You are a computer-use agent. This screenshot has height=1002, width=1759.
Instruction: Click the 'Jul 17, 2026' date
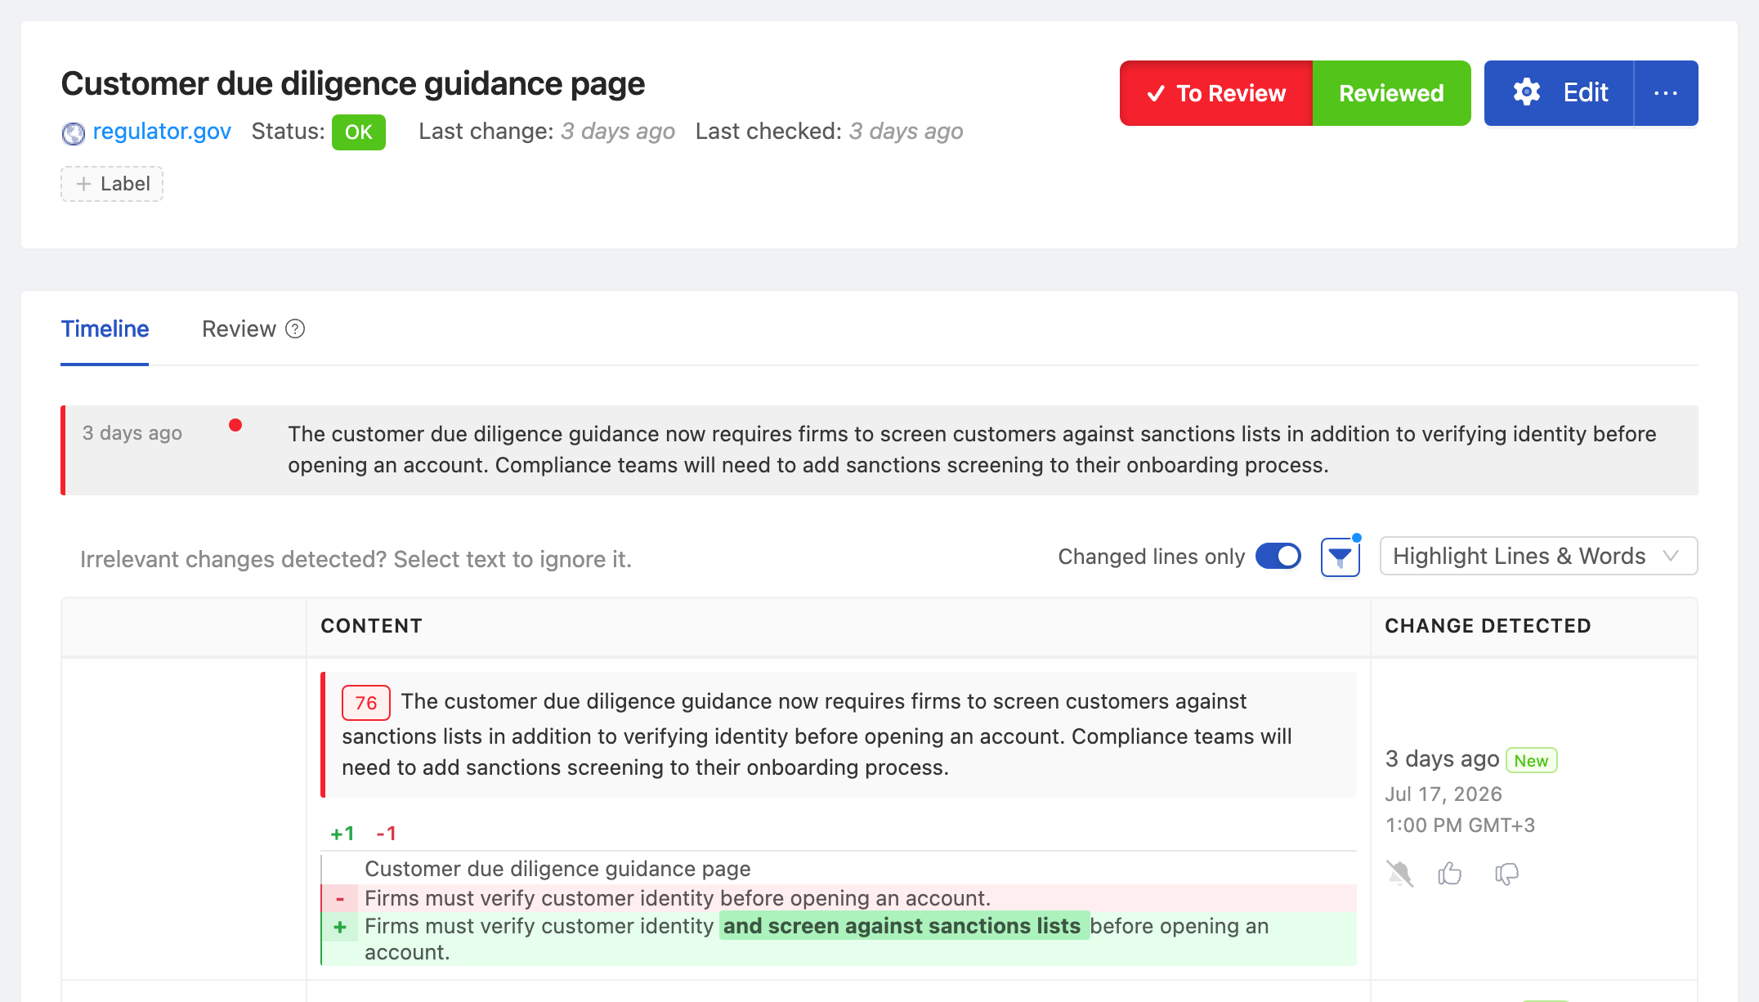point(1443,794)
